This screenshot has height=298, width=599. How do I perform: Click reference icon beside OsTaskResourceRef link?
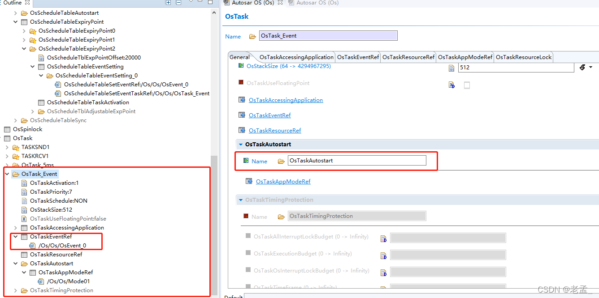point(242,130)
